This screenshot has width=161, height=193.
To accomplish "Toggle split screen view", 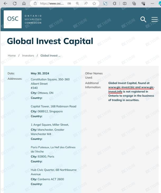I will [125, 3].
